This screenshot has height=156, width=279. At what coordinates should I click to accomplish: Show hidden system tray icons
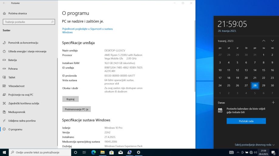click(238, 152)
